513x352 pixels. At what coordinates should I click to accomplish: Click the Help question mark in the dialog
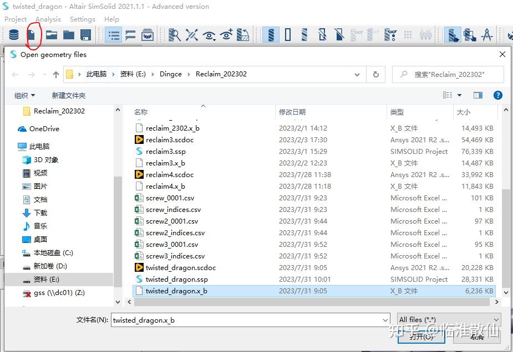pyautogui.click(x=498, y=95)
